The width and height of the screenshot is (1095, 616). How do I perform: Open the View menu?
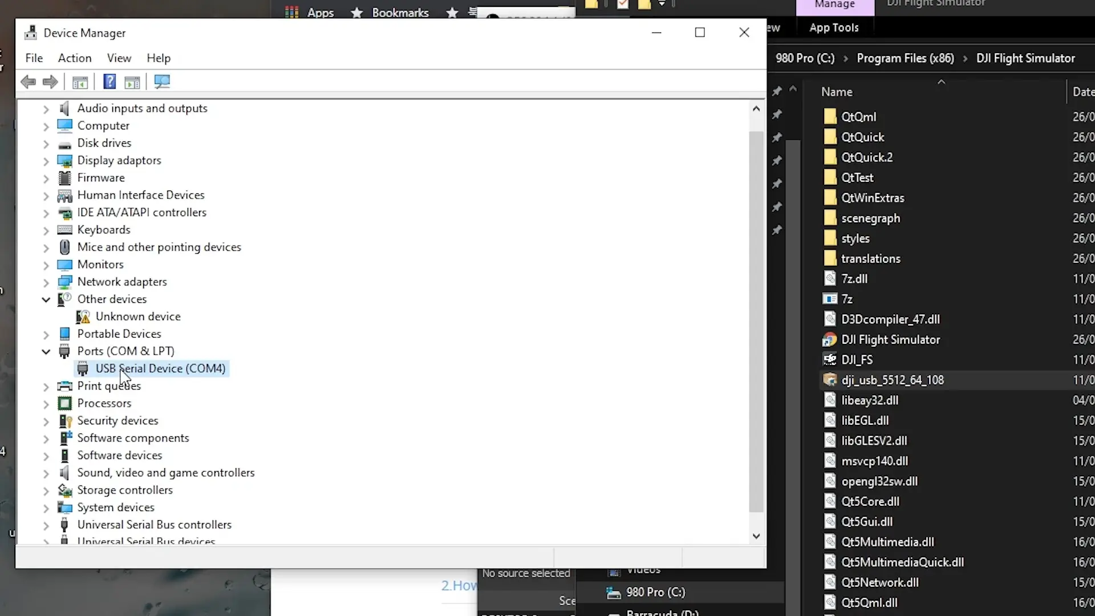[119, 58]
